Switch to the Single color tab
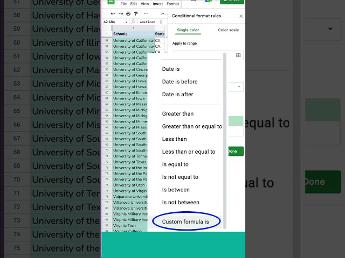The height and width of the screenshot is (258, 345). coord(188,30)
